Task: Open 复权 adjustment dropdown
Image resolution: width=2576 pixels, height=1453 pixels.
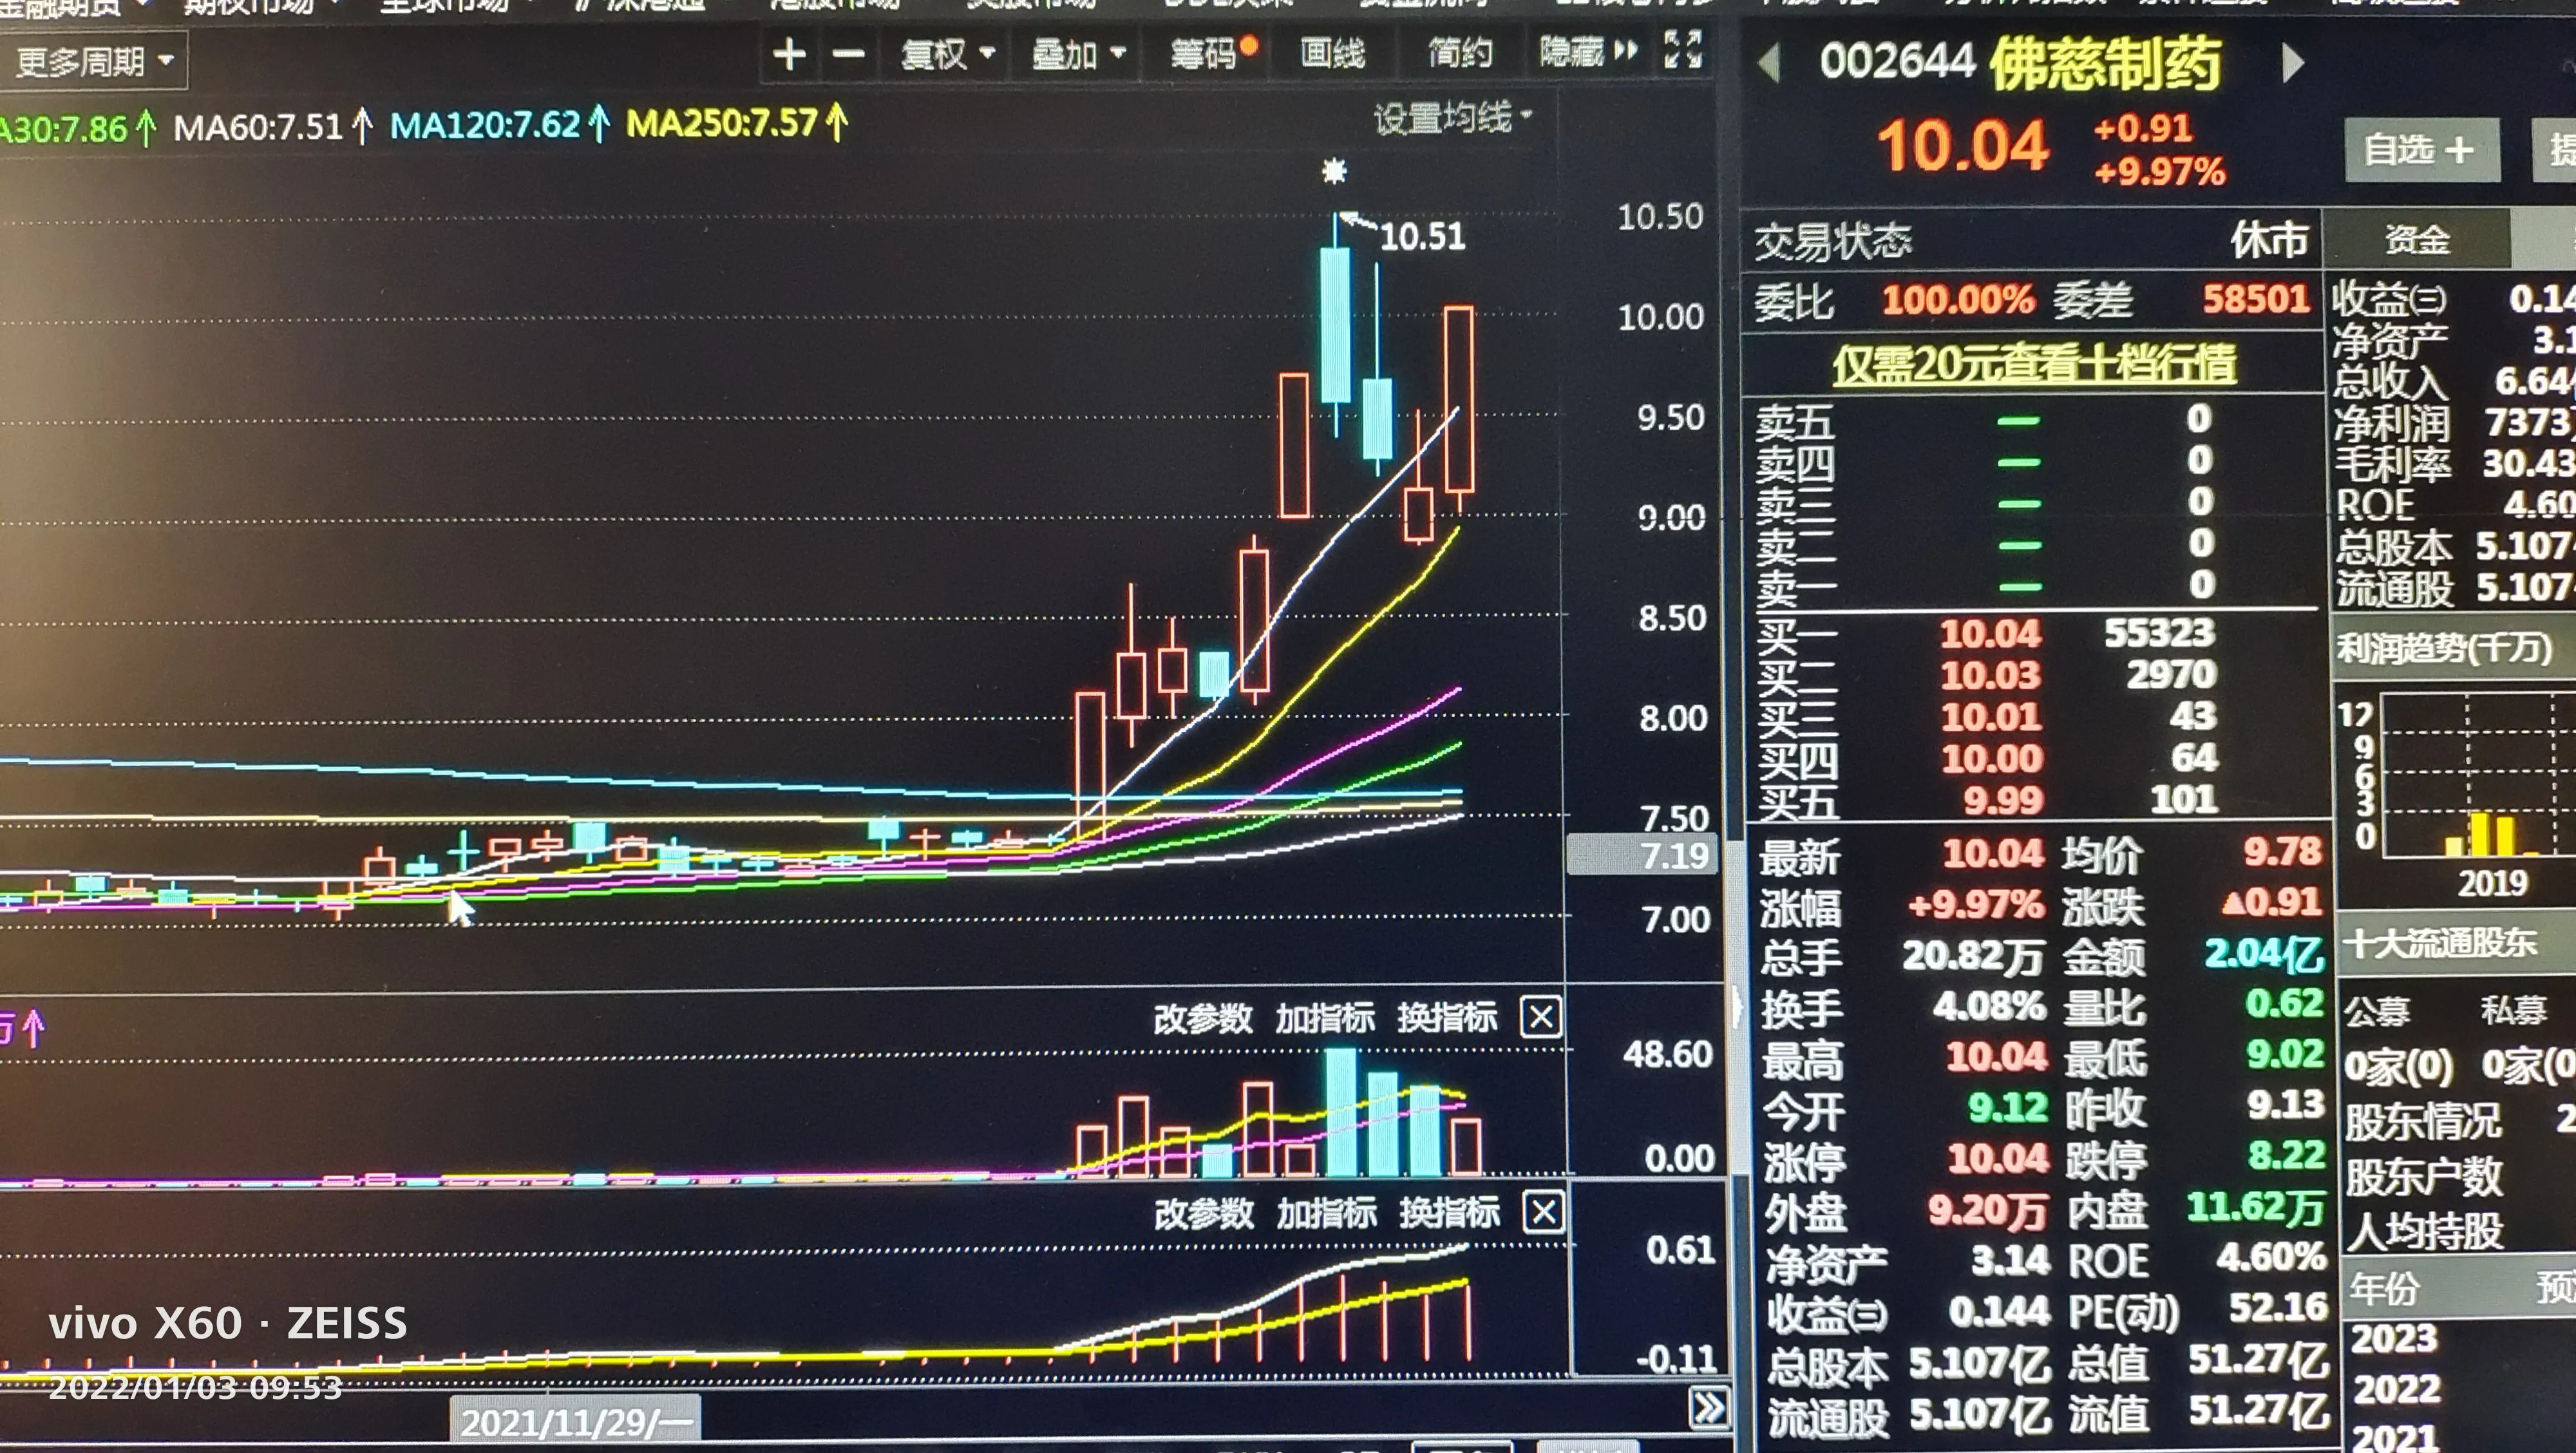Action: [x=947, y=53]
